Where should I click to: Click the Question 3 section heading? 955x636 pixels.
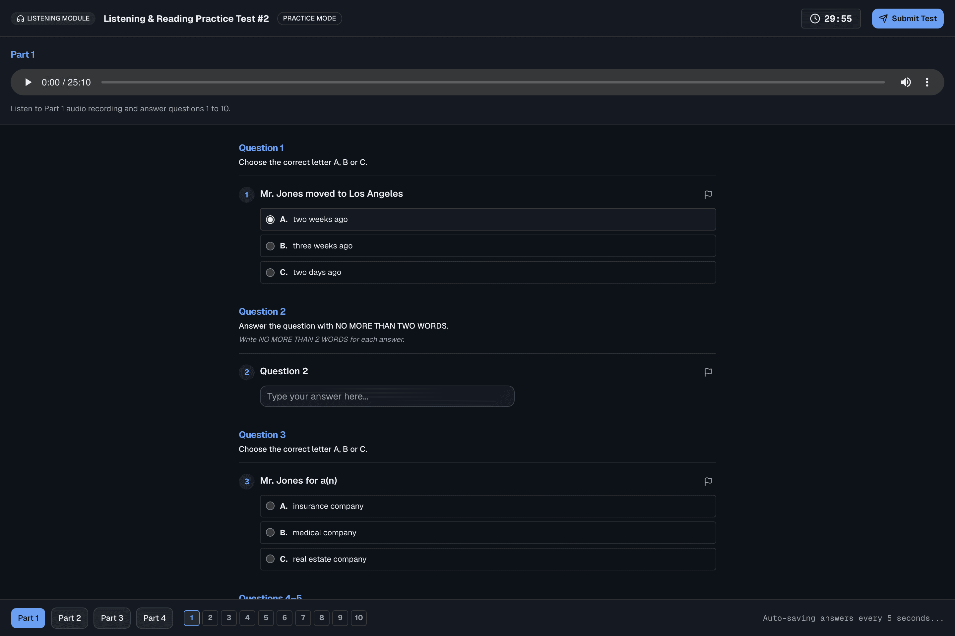(262, 435)
